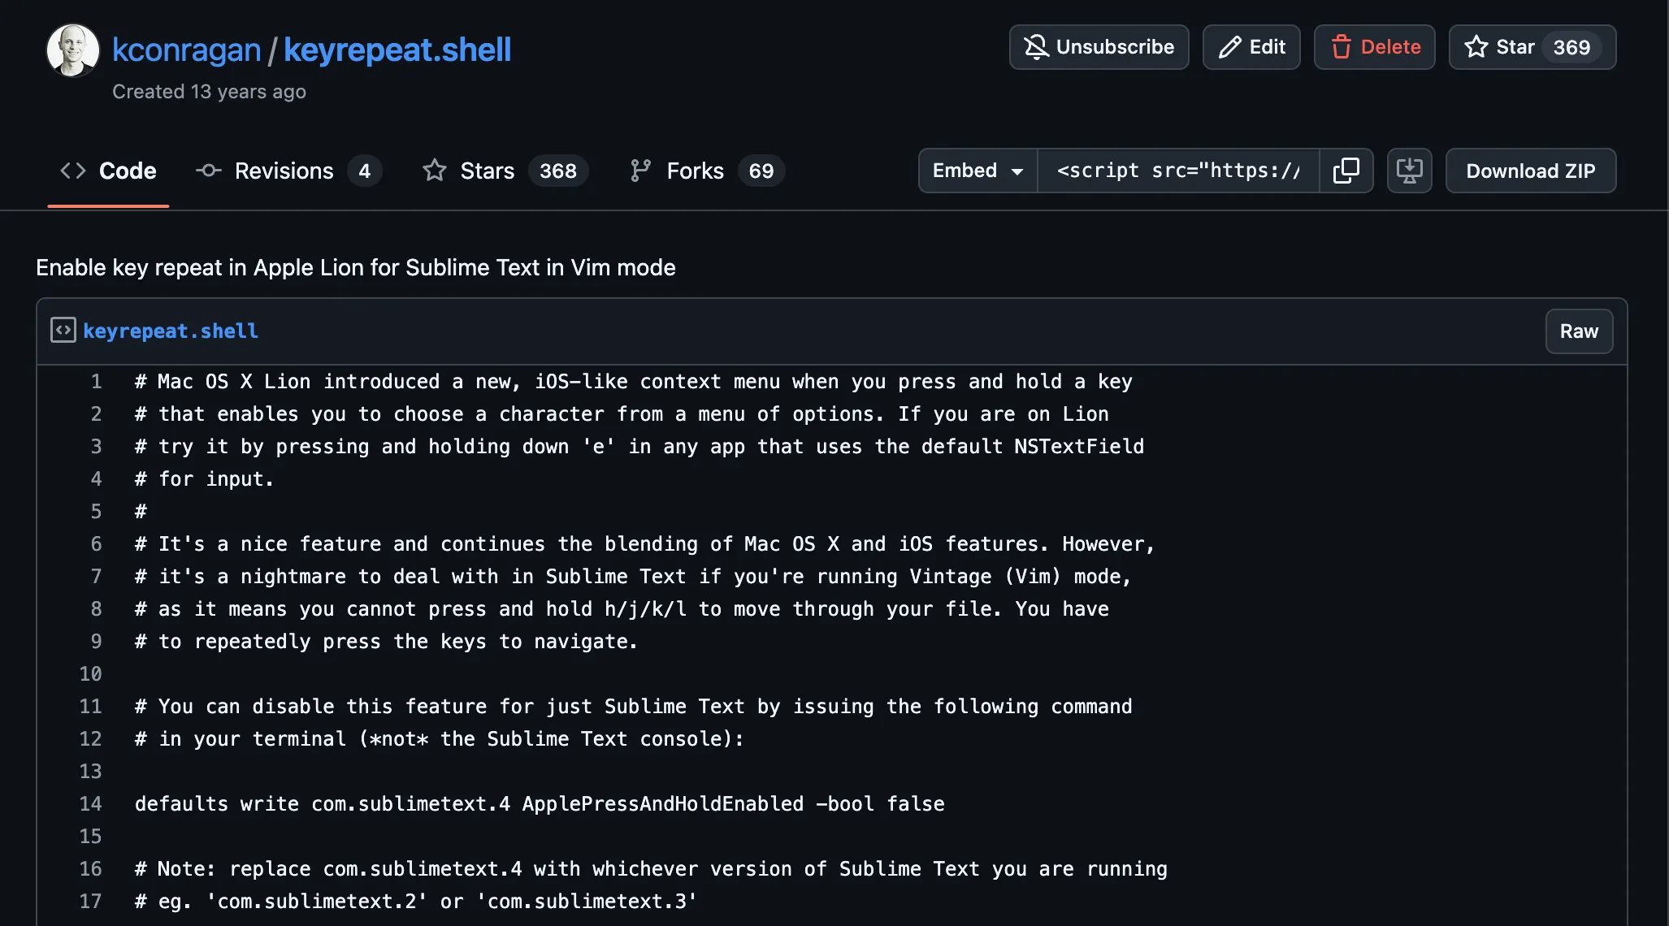Viewport: 1669px width, 926px height.
Task: View the Raw file contents
Action: click(1579, 331)
